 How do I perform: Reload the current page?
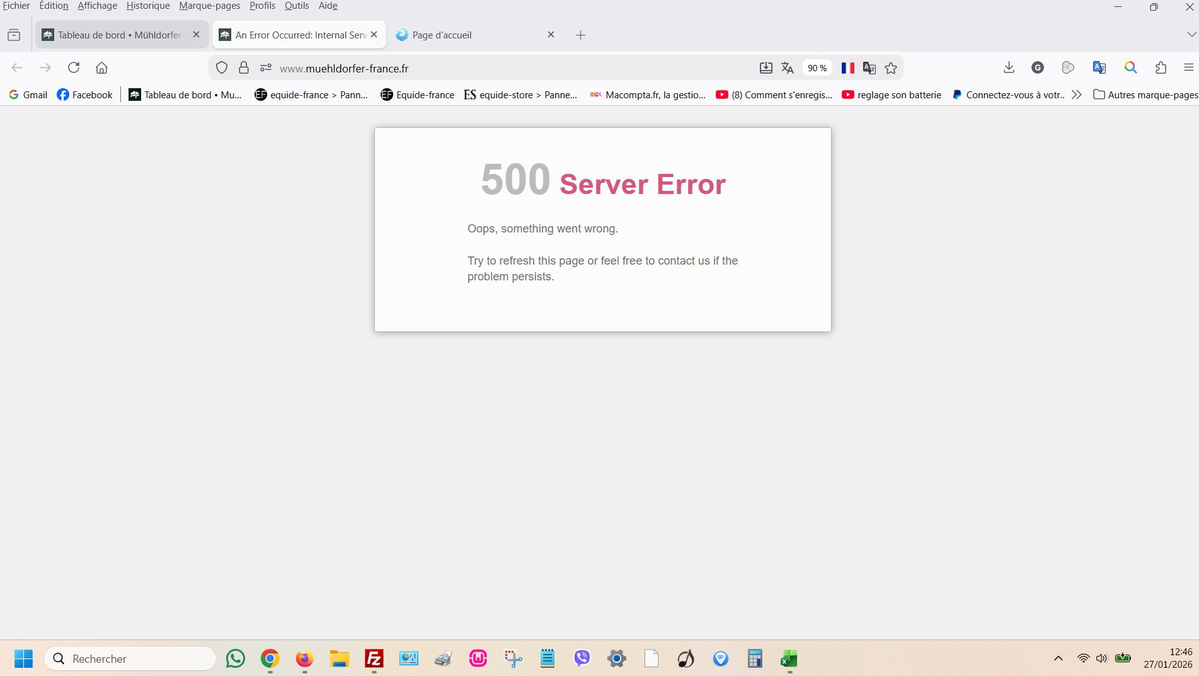coord(74,68)
